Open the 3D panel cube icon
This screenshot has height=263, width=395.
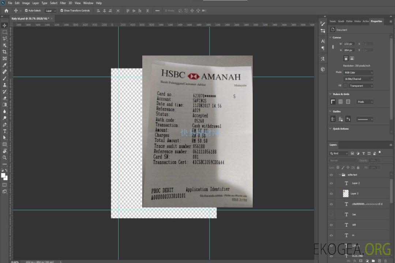click(x=323, y=69)
